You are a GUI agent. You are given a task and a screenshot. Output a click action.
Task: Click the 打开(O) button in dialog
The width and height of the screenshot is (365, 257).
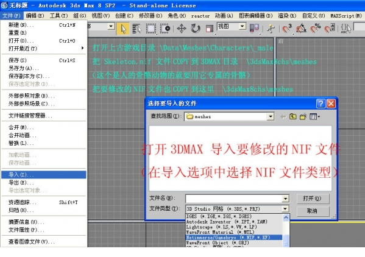313,199
